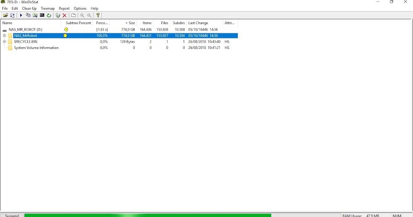Open a drive with the Open icon
The height and width of the screenshot is (217, 413).
point(6,15)
